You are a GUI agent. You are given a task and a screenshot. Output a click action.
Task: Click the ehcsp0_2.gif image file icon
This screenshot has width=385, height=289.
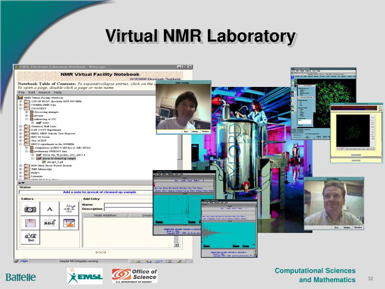[x=44, y=162]
